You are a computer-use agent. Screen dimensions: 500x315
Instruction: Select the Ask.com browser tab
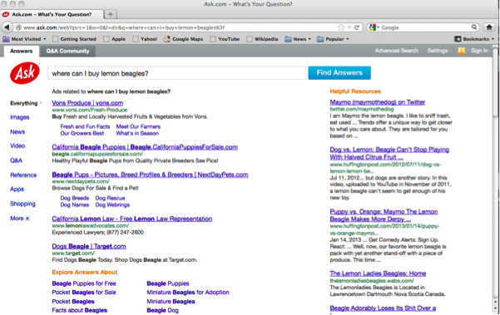[52, 14]
